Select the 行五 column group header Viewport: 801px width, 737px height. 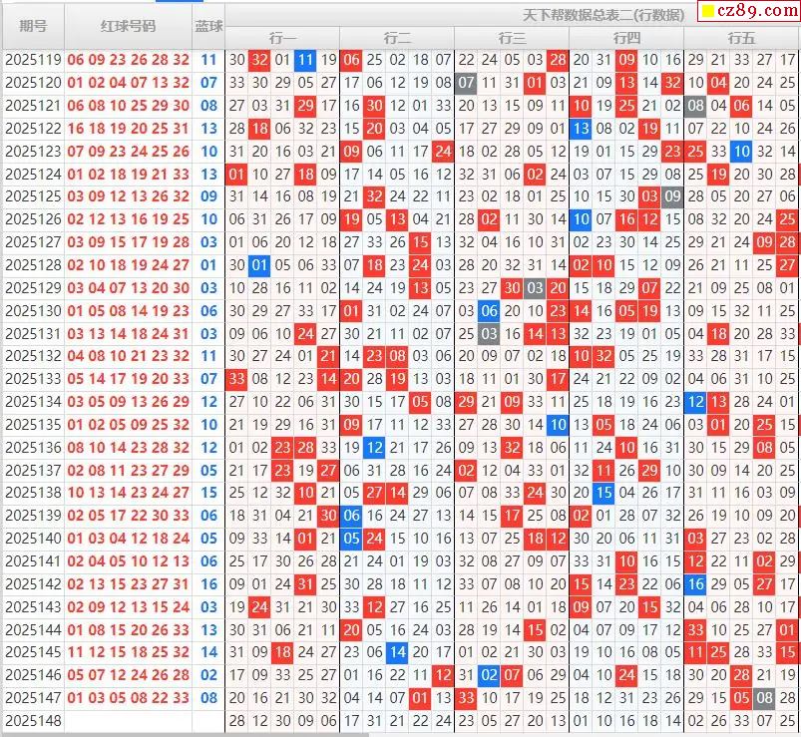pos(741,37)
